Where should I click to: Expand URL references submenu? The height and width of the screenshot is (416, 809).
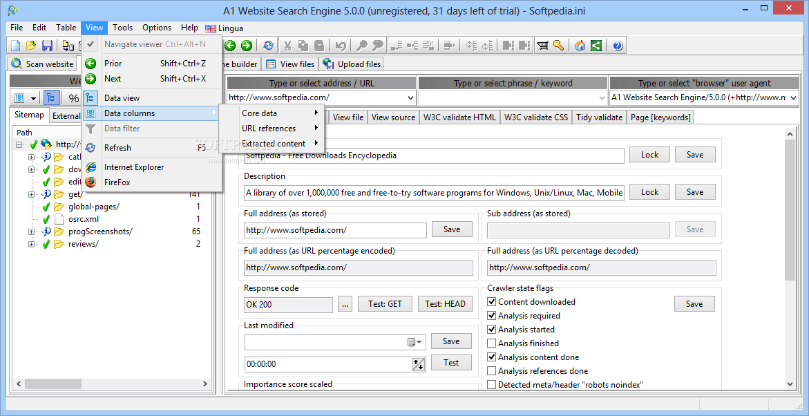(272, 129)
